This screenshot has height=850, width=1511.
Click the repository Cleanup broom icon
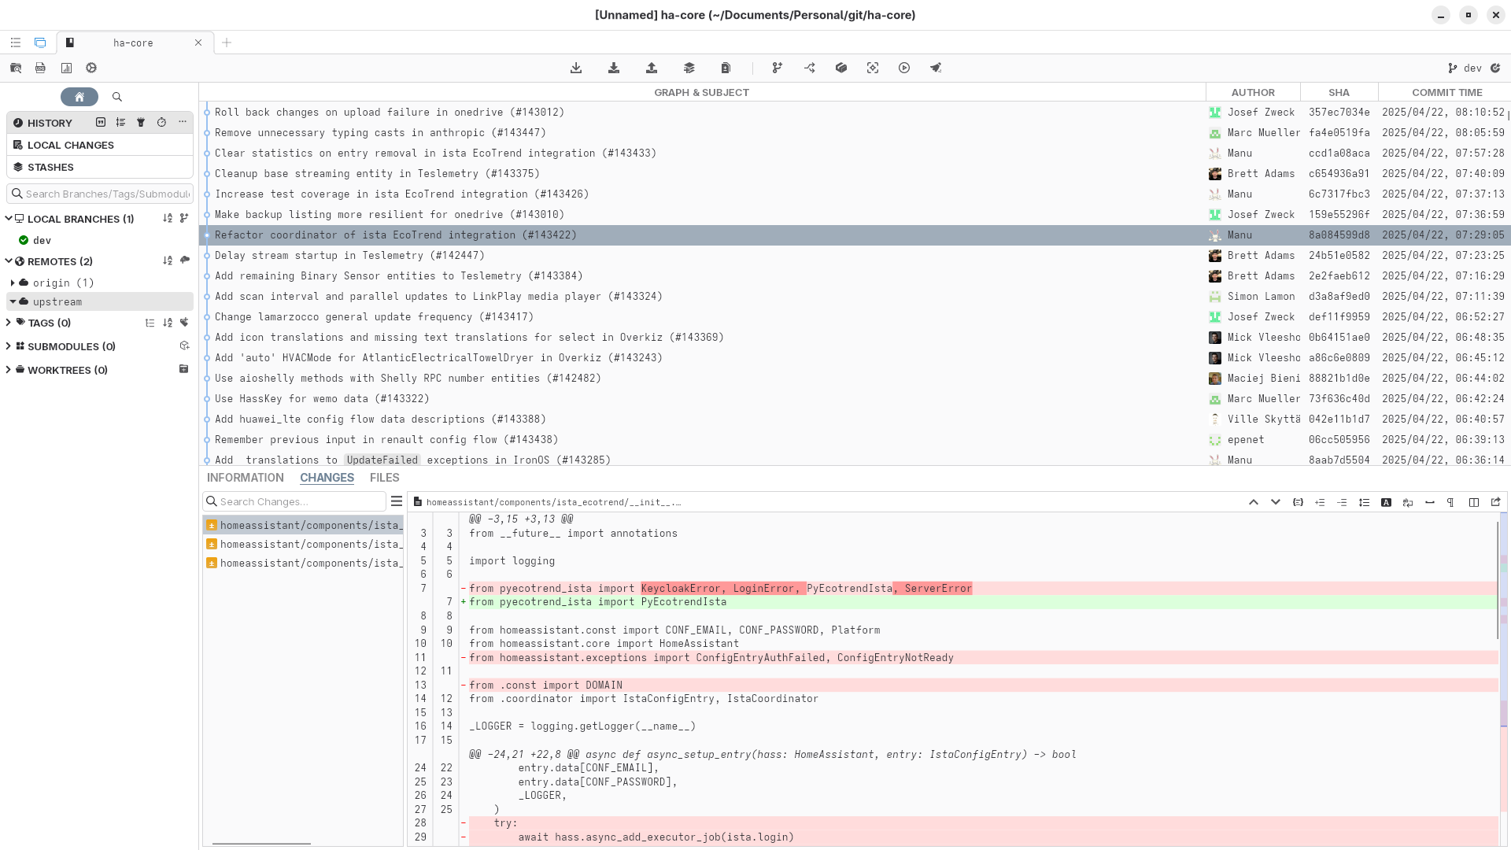(936, 68)
